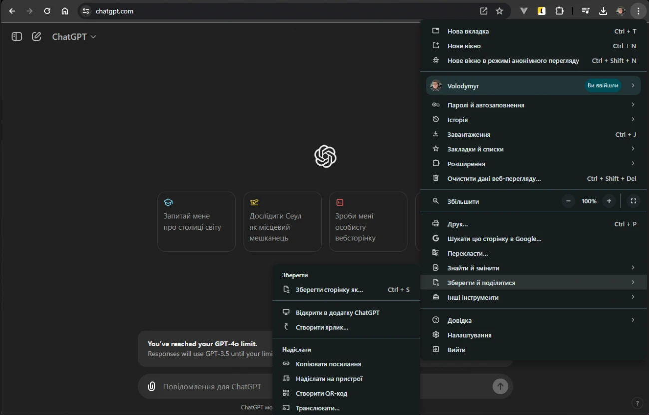Open the browser extensions puzzle icon
This screenshot has height=415, width=649.
(x=559, y=11)
